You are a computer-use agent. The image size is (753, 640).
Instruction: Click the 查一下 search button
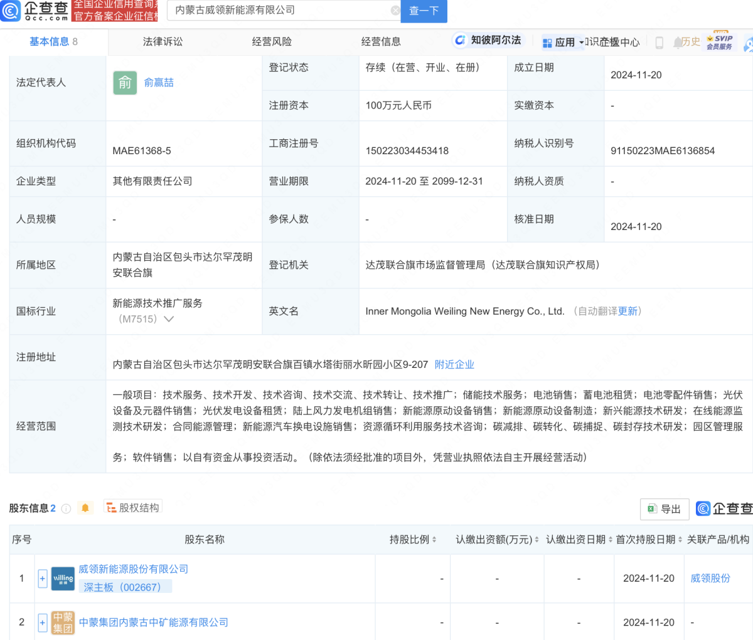(424, 11)
